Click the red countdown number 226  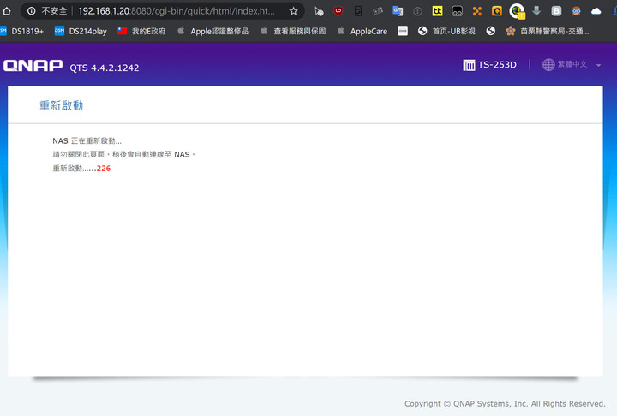[x=104, y=169]
